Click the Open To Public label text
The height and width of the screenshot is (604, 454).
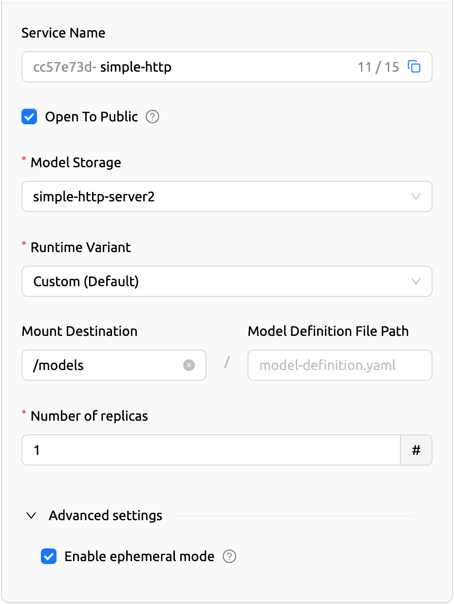(92, 117)
